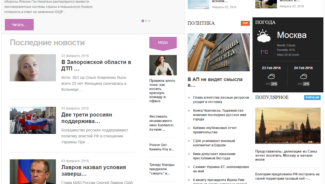Read article Правила алого тона: красная помада
Image resolution: width=325 pixels, height=184 pixels.
tap(162, 91)
